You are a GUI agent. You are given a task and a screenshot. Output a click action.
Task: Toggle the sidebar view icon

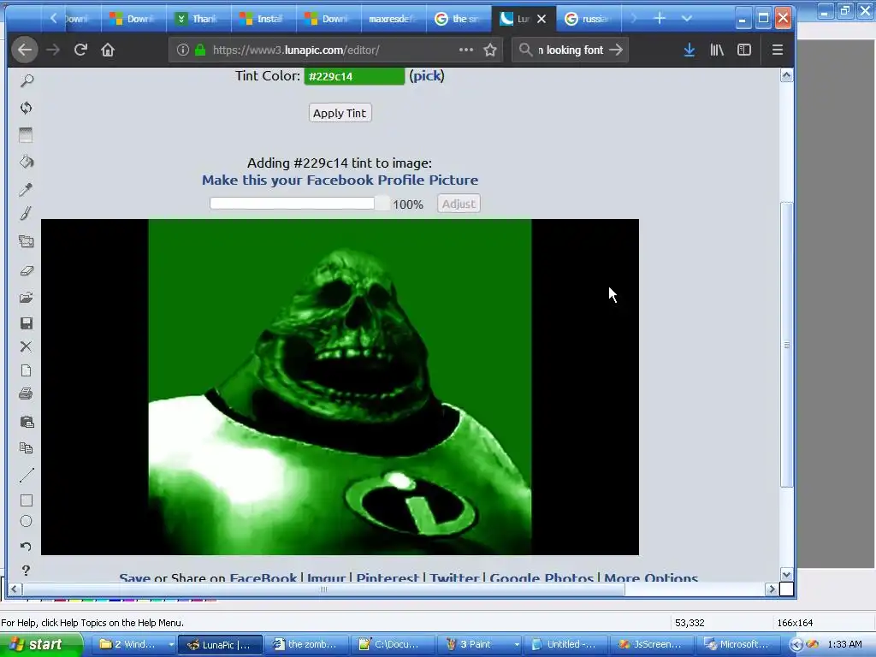744,50
